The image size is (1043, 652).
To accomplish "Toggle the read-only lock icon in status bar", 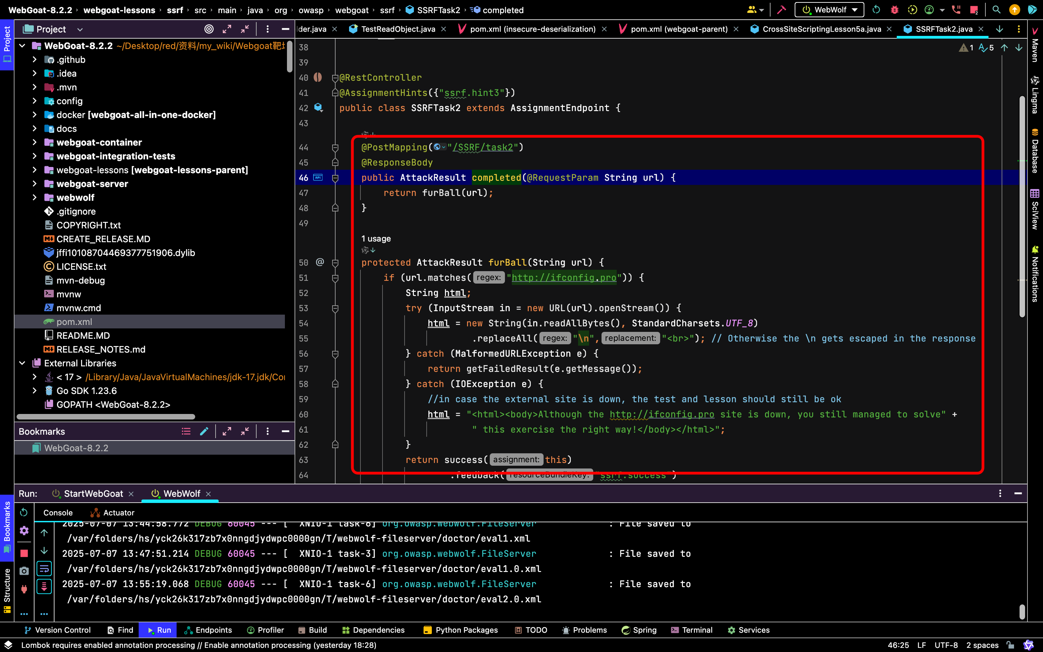I will click(x=1010, y=645).
